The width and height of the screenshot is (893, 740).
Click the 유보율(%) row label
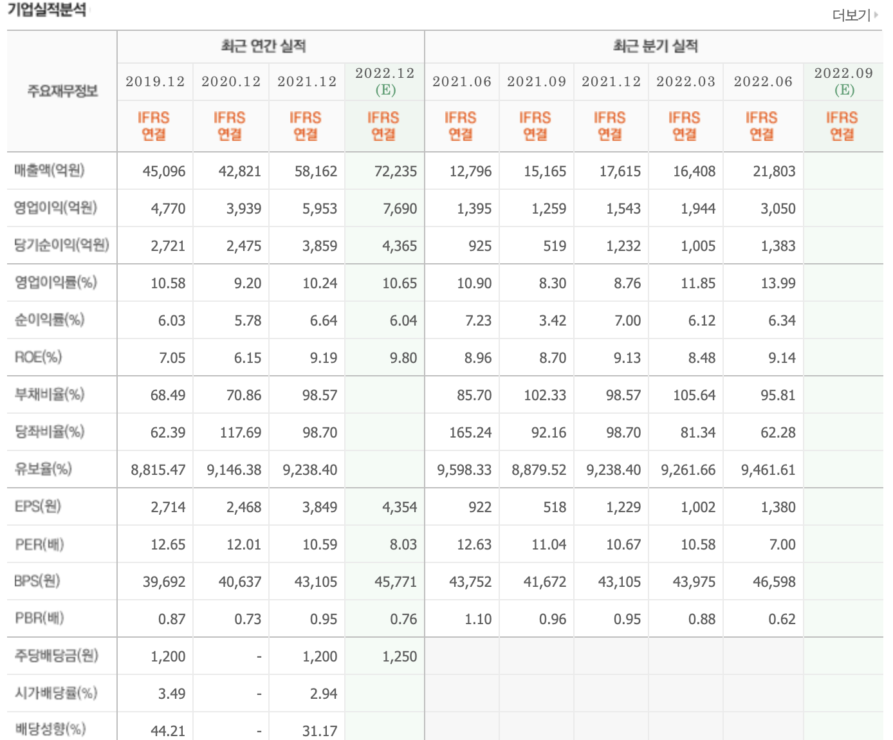[x=43, y=469]
